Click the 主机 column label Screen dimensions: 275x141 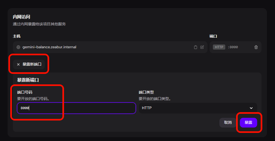17,36
